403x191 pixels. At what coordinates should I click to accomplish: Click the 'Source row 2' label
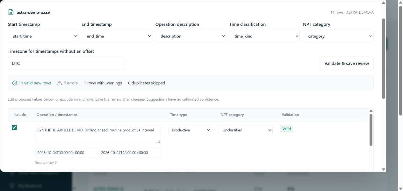(x=46, y=162)
